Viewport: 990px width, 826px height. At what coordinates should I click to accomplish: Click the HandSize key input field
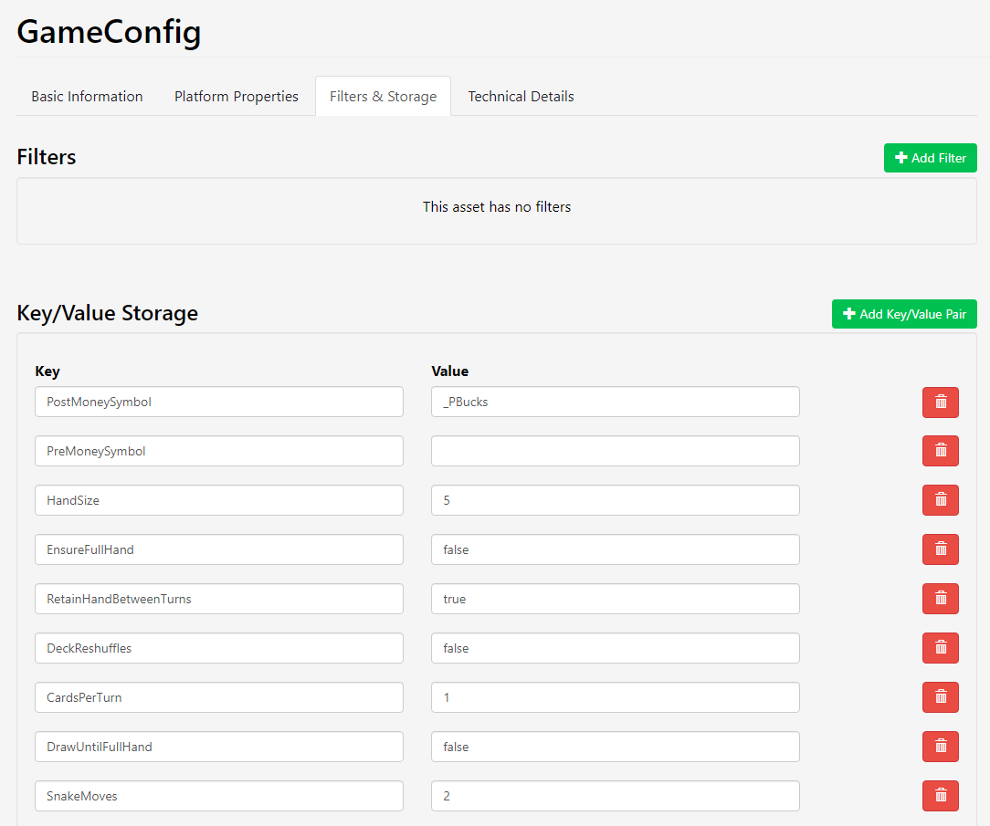point(218,500)
